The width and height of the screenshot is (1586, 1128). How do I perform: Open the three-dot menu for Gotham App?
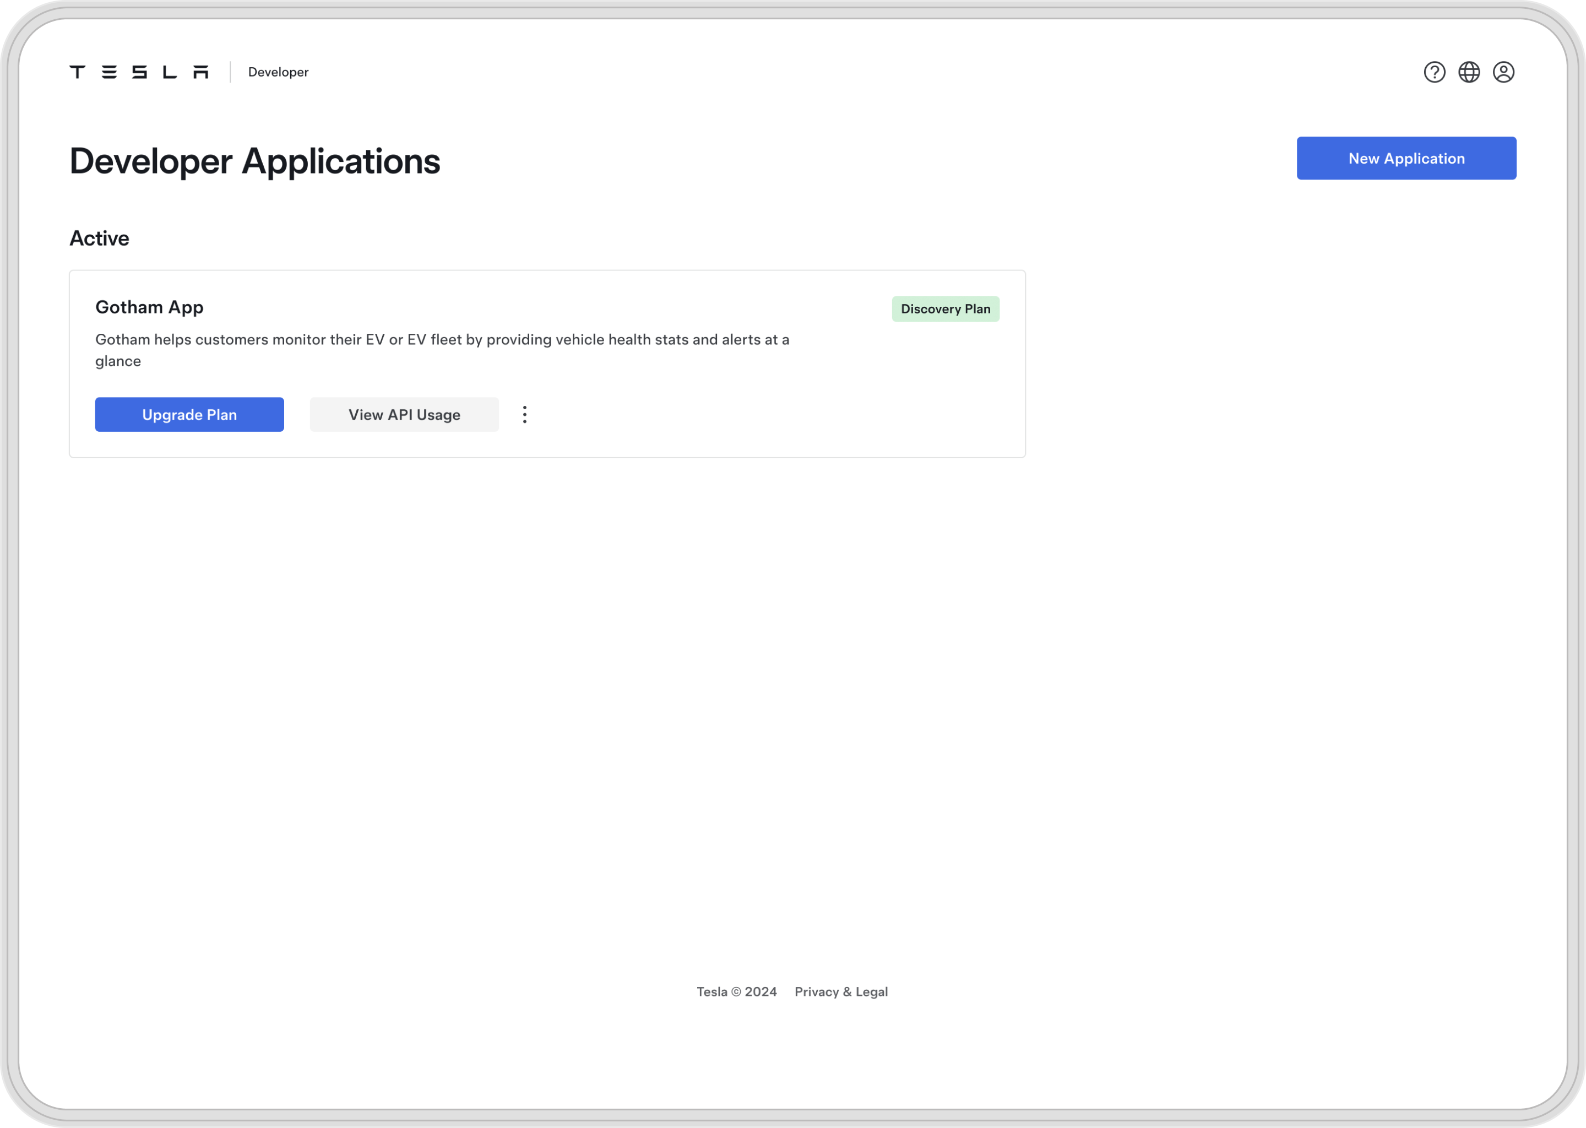[525, 415]
